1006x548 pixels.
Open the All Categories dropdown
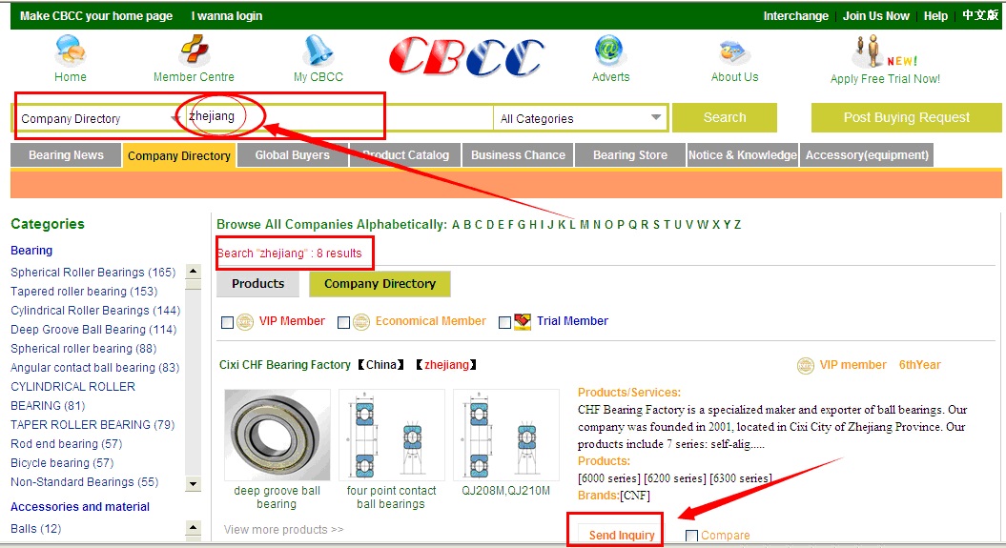[656, 118]
